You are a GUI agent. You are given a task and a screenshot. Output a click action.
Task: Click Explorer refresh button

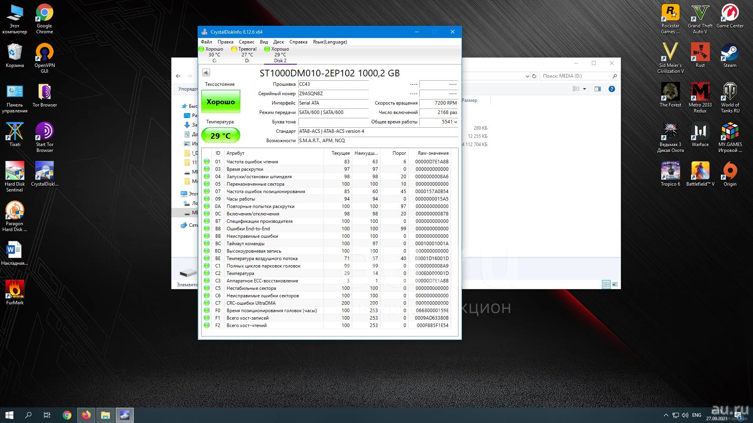(x=534, y=76)
